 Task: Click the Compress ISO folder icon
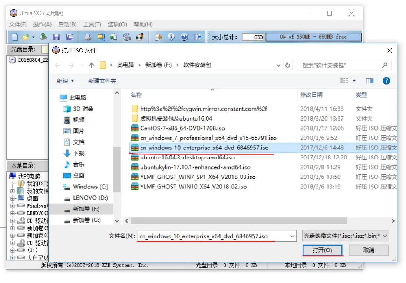pos(101,37)
